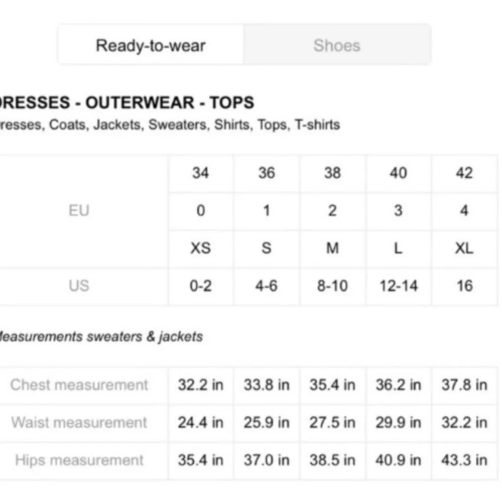Click the Waist measurement row label
This screenshot has width=502, height=502.
[x=79, y=422]
